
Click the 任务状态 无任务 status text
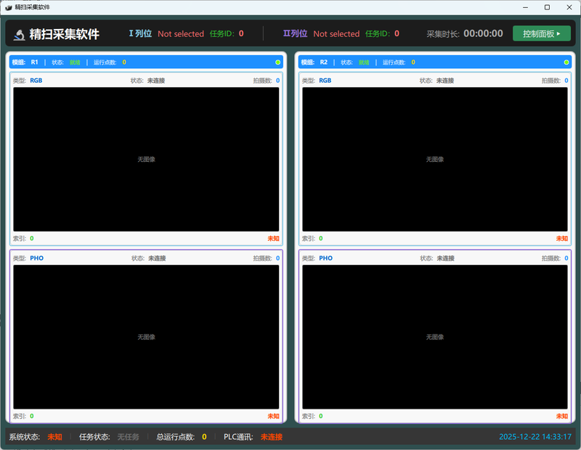(x=128, y=437)
